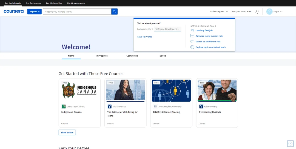Click the graduation cap icon beside Land my first job
The height and width of the screenshot is (149, 296).
pyautogui.click(x=192, y=30)
